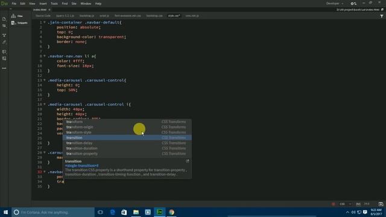
Task: Select font-awesome.min.css related file
Action: [128, 16]
